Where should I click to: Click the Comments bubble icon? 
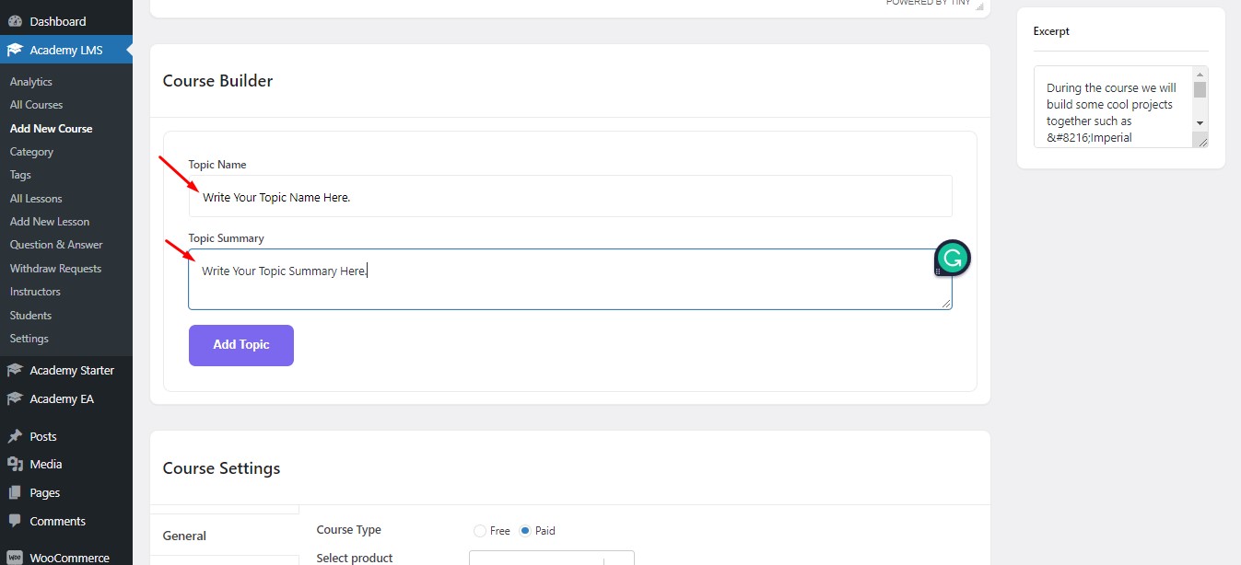click(x=14, y=521)
